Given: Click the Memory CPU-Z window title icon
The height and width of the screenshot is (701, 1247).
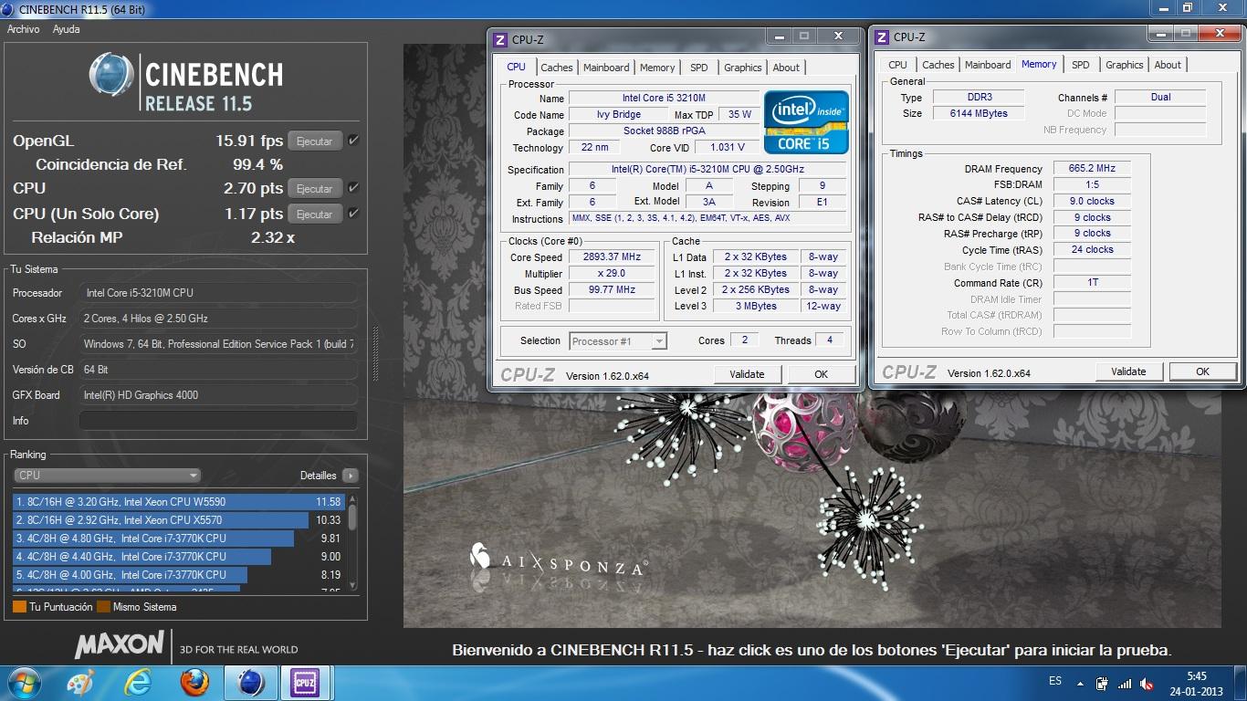Looking at the screenshot, I should pyautogui.click(x=881, y=37).
